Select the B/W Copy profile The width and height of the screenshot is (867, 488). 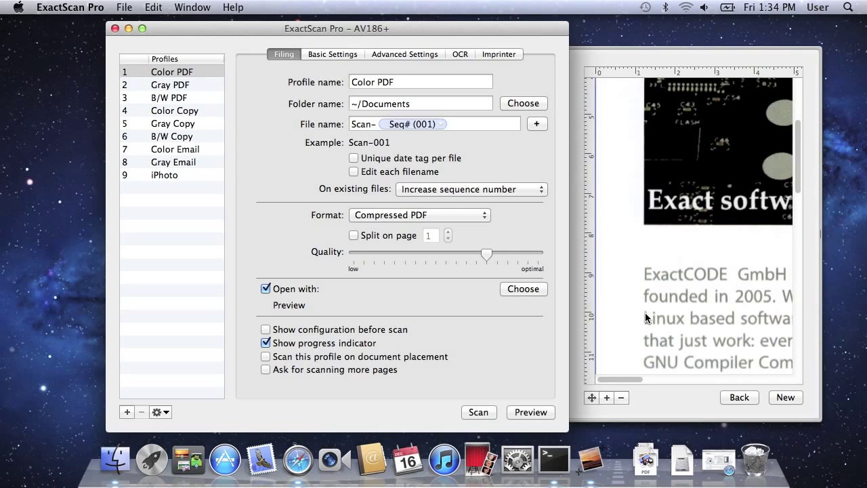172,136
